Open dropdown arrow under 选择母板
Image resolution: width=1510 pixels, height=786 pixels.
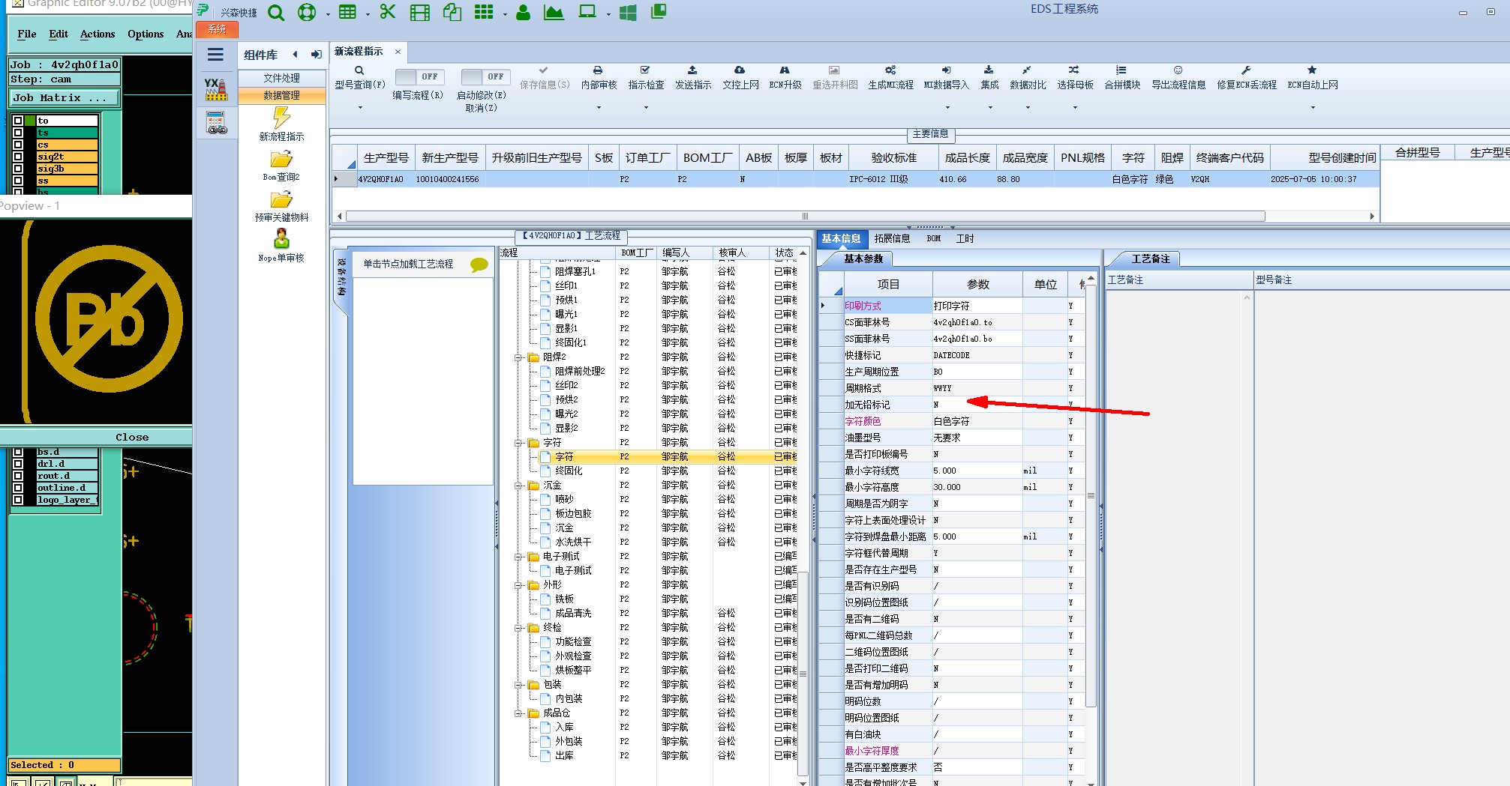1075,108
